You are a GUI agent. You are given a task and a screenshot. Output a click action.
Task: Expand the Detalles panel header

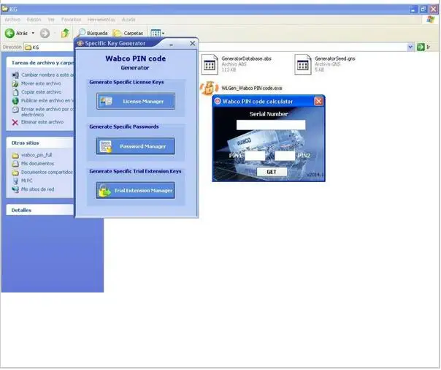40,210
